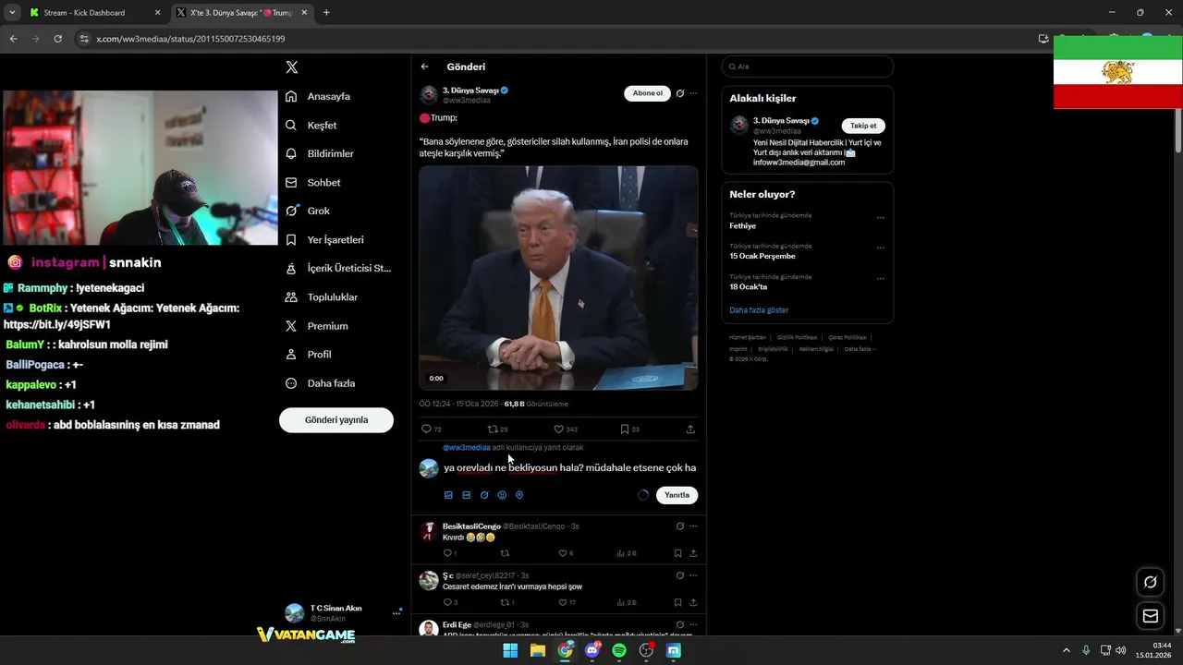Open account menu for T C Sinan Akın
This screenshot has width=1183, height=665.
click(396, 612)
